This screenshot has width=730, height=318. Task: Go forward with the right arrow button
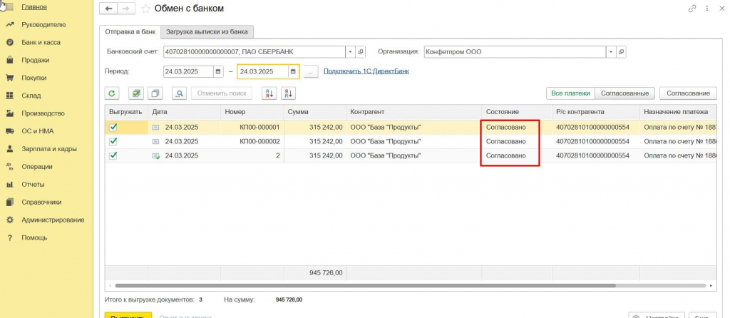coord(125,9)
